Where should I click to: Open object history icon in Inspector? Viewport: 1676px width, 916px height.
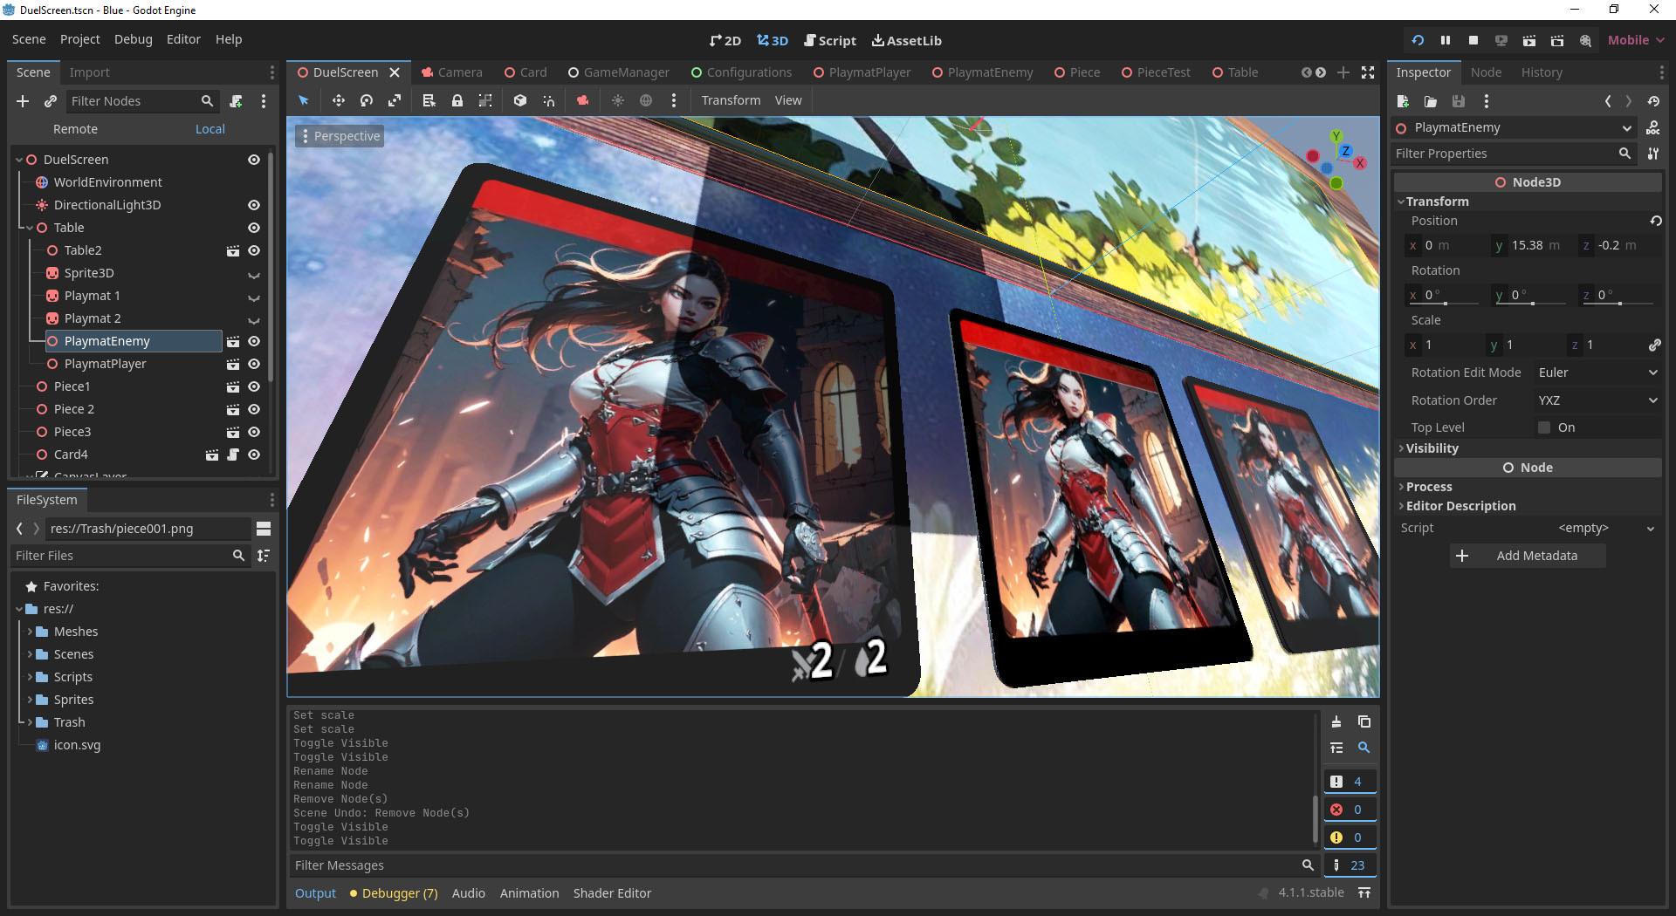click(1653, 101)
